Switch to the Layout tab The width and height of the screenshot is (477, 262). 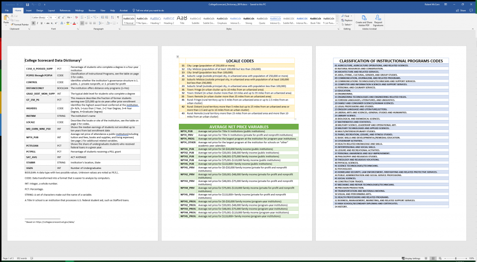[x=51, y=10]
